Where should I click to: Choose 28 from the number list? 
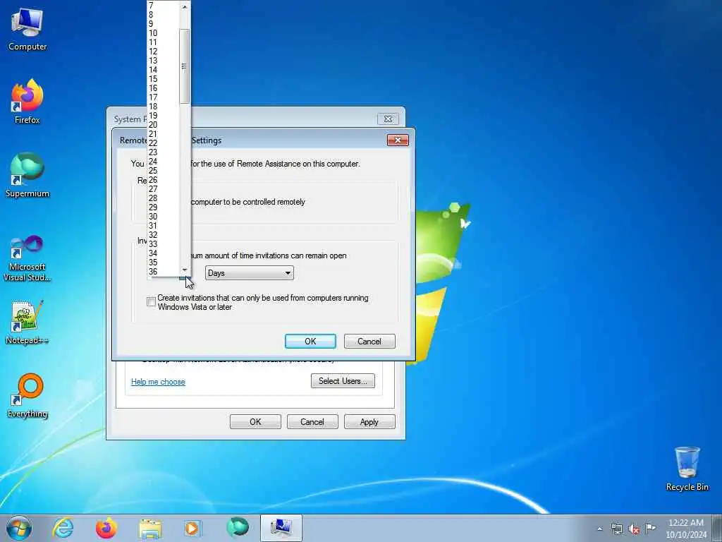(163, 198)
